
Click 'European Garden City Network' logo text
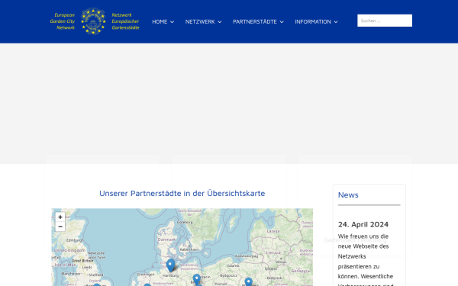[x=63, y=21]
